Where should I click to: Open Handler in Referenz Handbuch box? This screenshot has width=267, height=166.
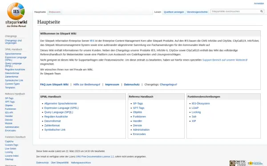[138, 121]
